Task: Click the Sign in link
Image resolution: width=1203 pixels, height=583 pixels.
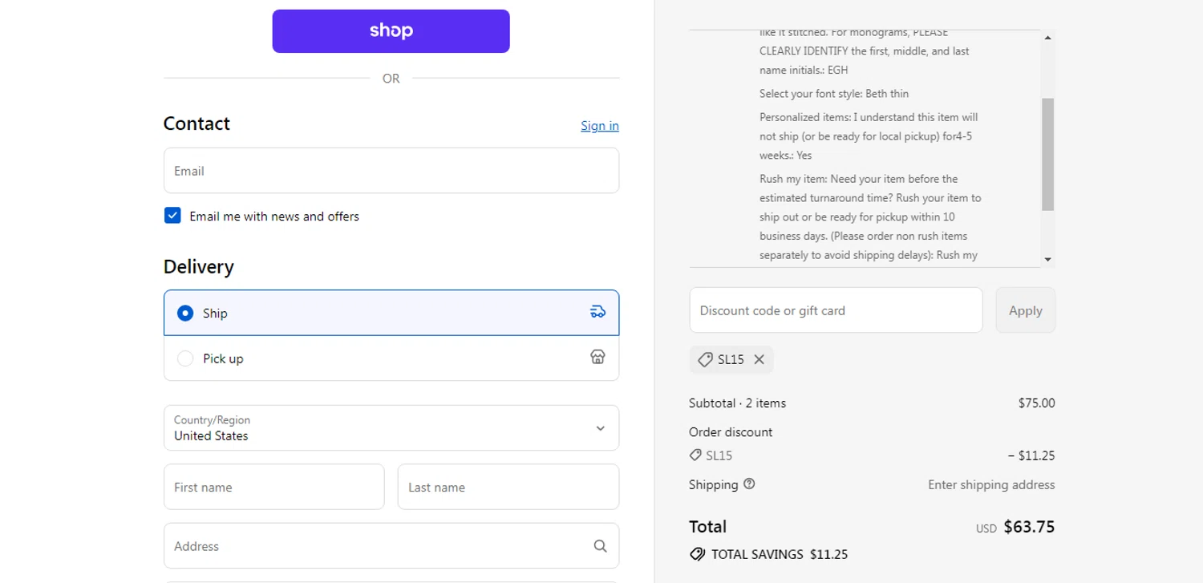Action: click(x=599, y=126)
